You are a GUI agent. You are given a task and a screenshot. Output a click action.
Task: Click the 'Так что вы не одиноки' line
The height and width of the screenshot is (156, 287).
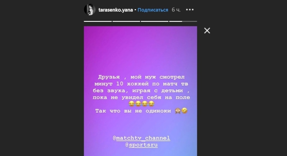(133, 111)
